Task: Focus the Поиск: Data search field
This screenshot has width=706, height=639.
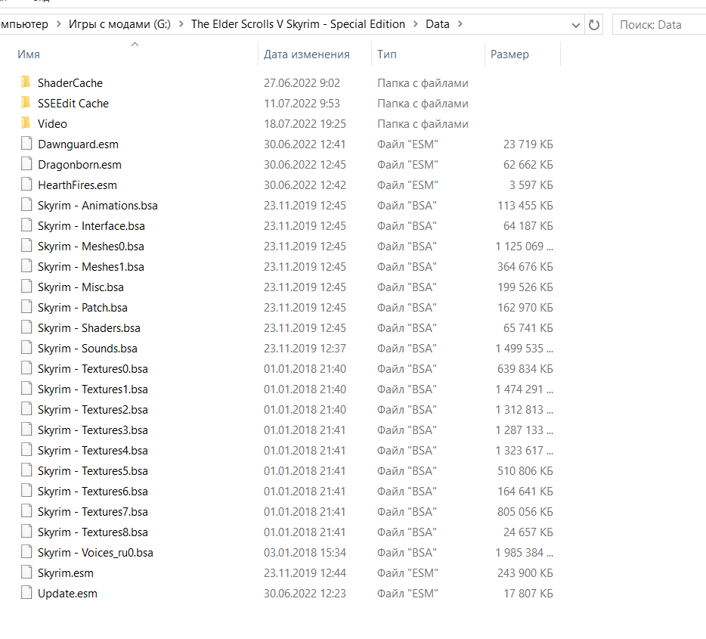Action: 660,25
